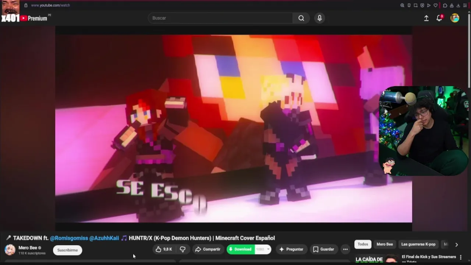
Task: Click the site lock icon in address bar
Action: [26, 5]
